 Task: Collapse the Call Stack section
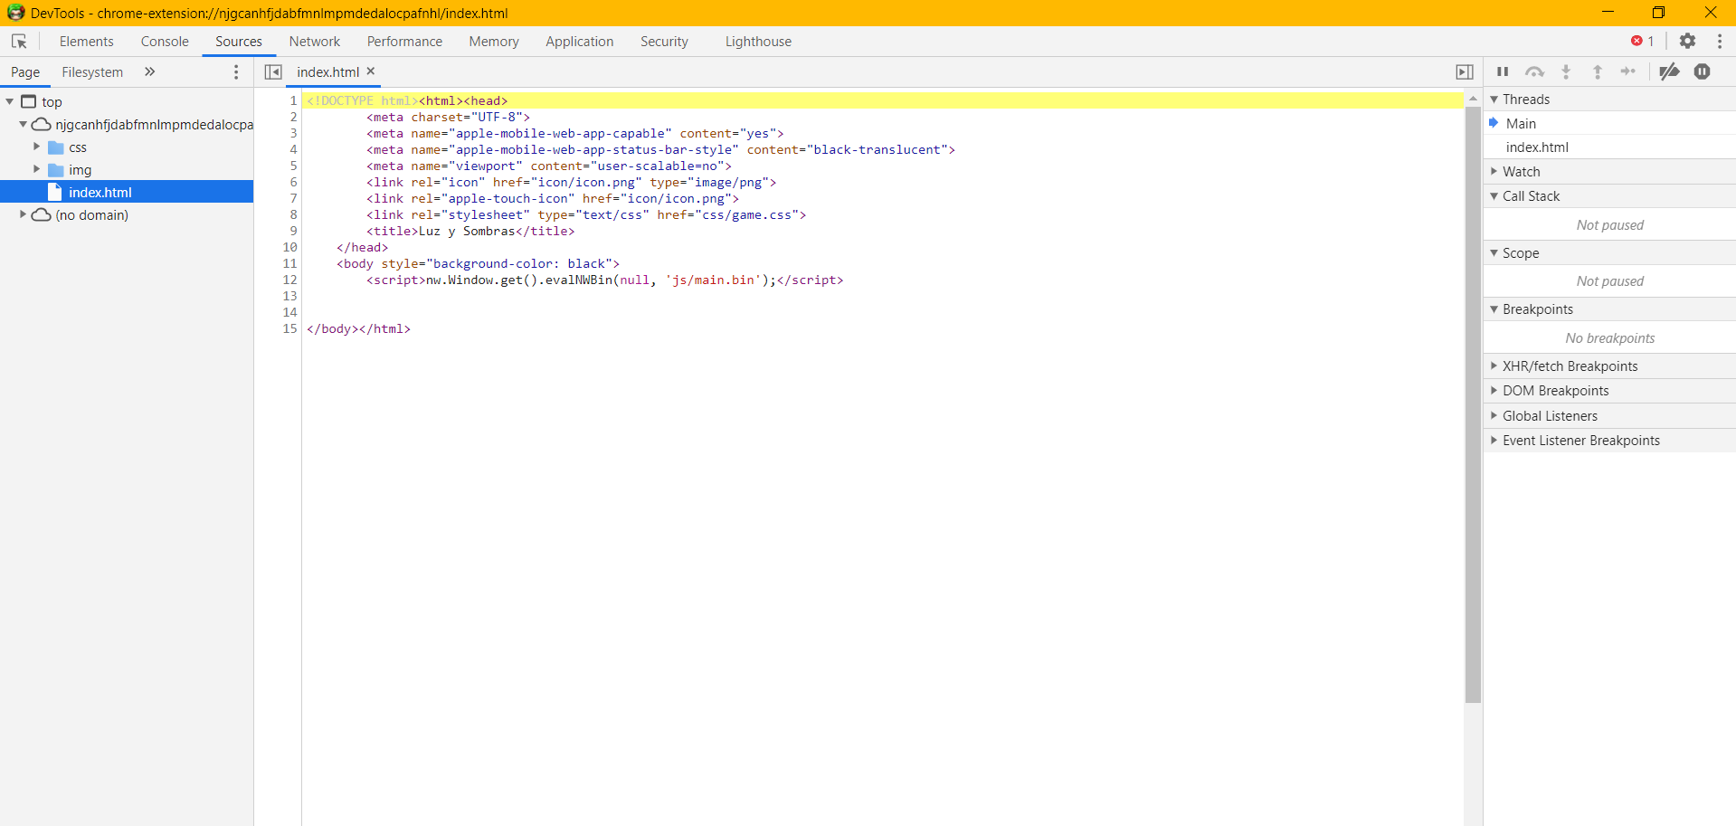pos(1494,195)
